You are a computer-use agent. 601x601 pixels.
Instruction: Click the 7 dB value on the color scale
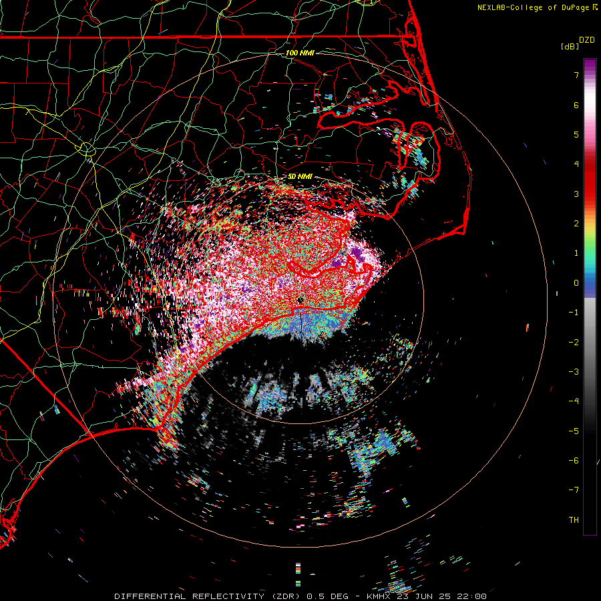point(576,75)
